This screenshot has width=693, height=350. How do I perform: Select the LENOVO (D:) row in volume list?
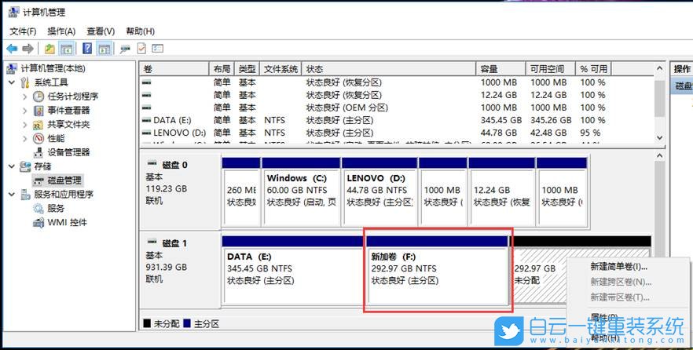[x=397, y=133]
